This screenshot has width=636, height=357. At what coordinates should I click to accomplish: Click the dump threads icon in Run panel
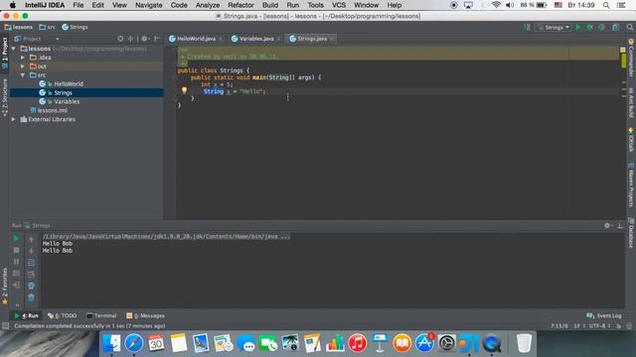16,274
